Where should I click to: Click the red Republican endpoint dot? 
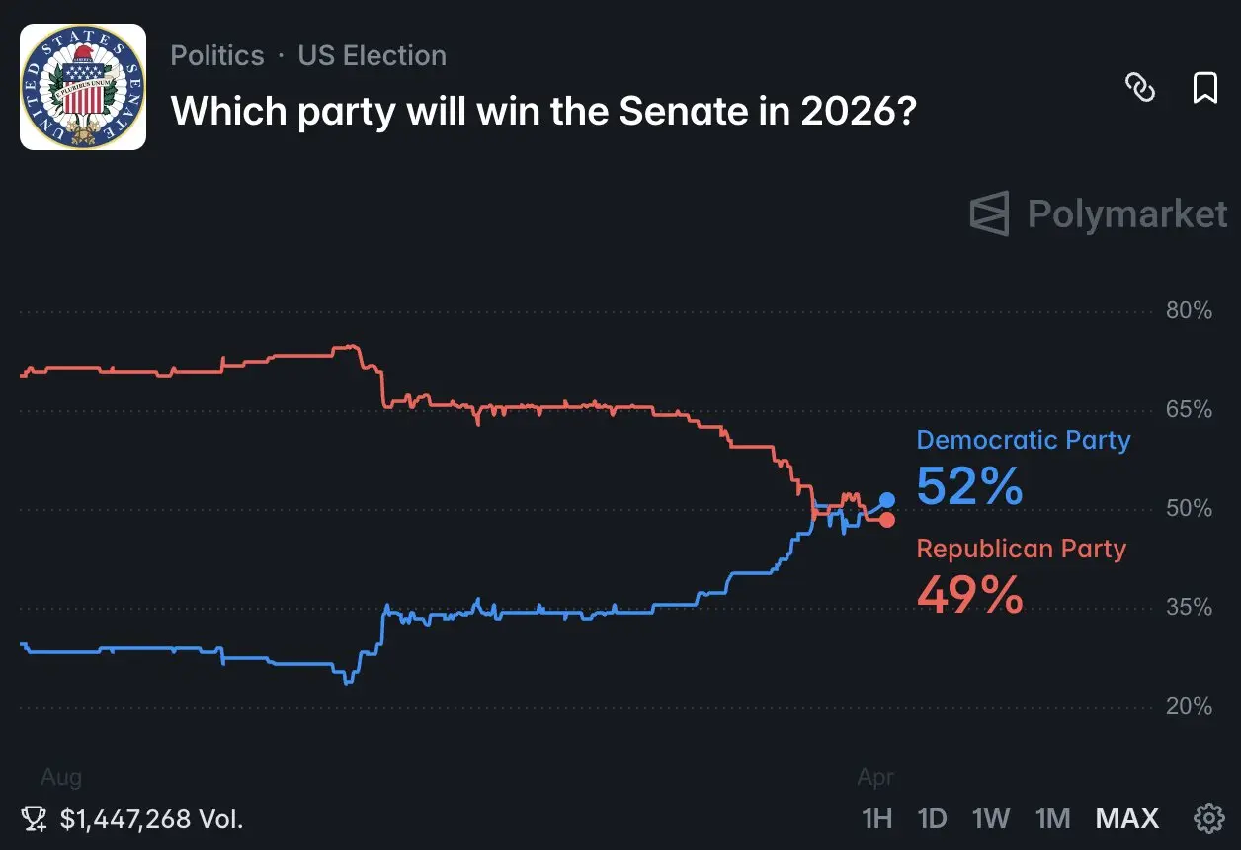(887, 520)
